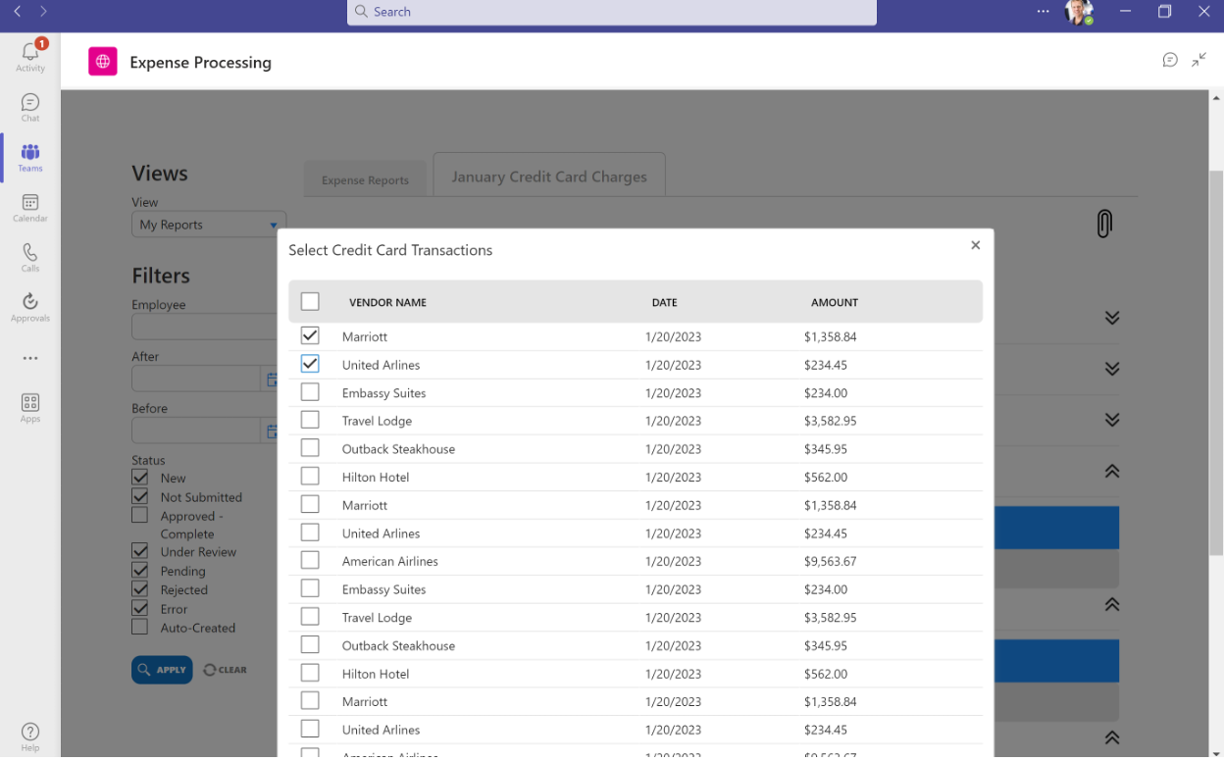
Task: Expand the first double-chevron report row
Action: [1111, 318]
